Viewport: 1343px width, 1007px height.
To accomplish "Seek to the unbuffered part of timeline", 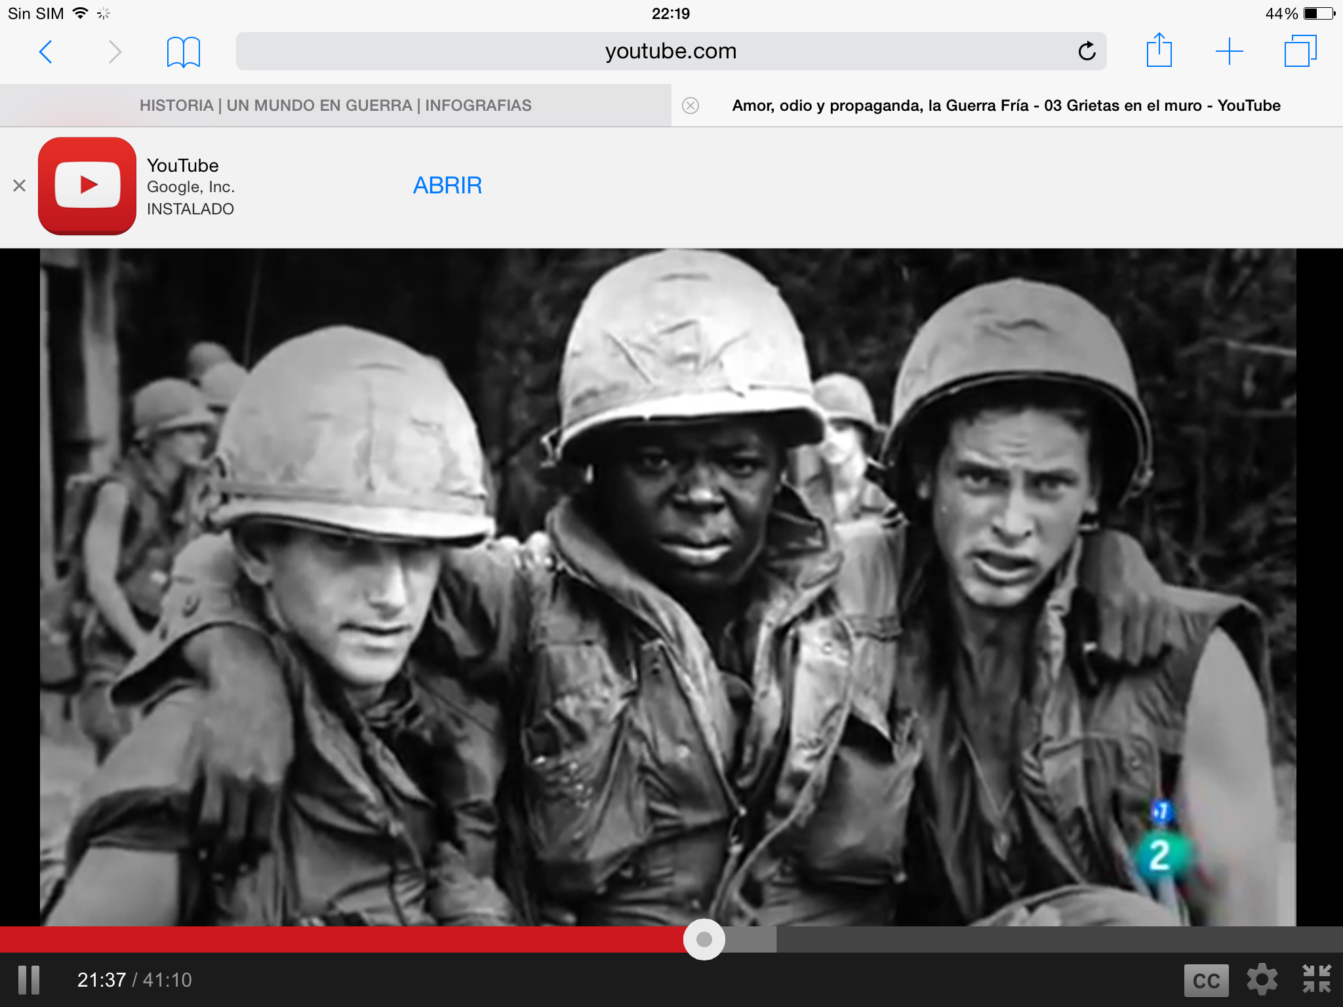I will (x=1060, y=939).
